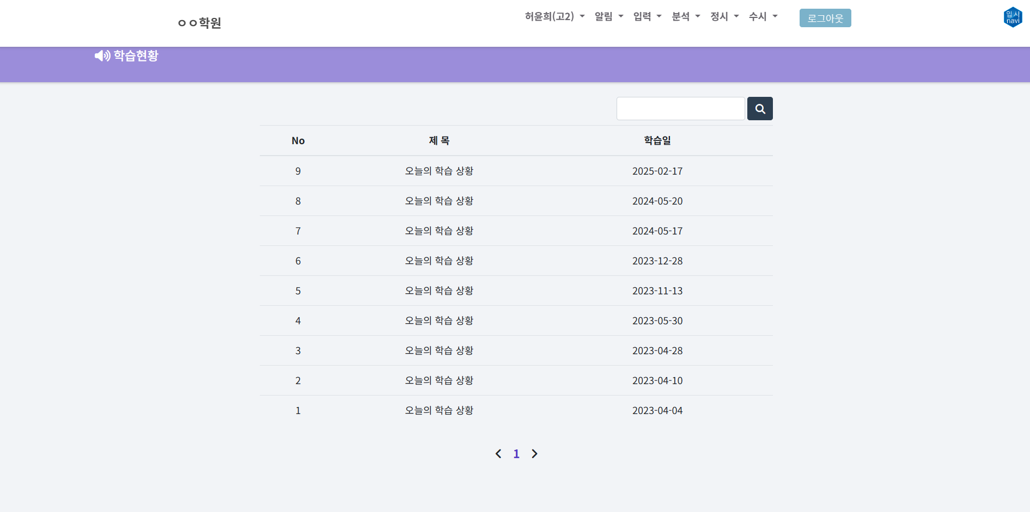Open entry No 4 dated 2023-05-30
Viewport: 1030px width, 512px height.
[x=438, y=320]
